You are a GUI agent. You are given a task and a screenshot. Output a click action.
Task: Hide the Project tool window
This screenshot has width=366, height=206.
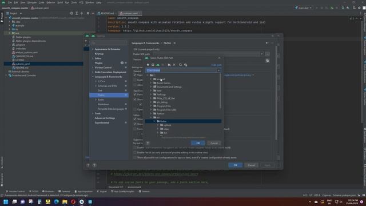pos(93,13)
